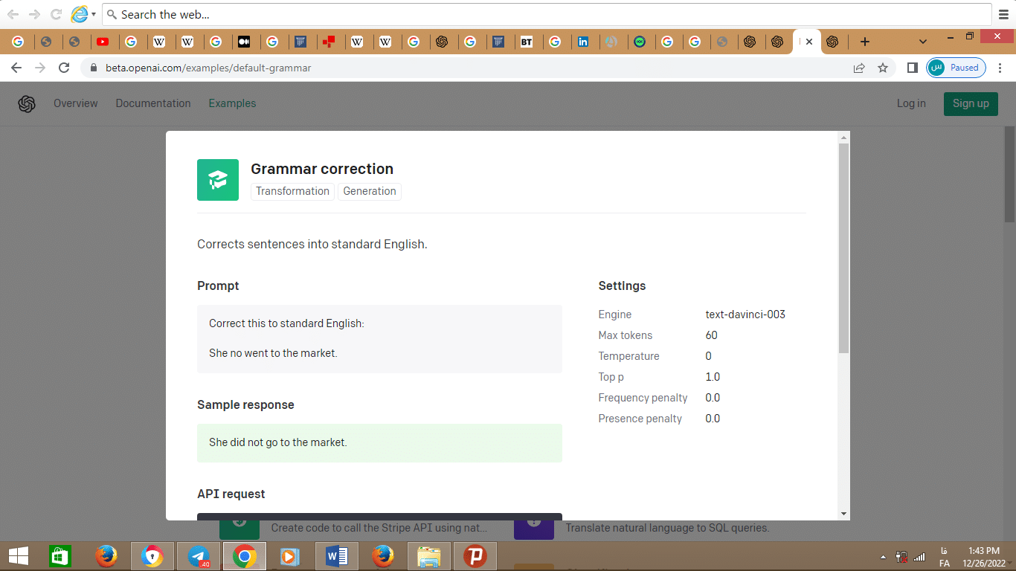
Task: Open the side panel icon
Action: click(x=913, y=68)
